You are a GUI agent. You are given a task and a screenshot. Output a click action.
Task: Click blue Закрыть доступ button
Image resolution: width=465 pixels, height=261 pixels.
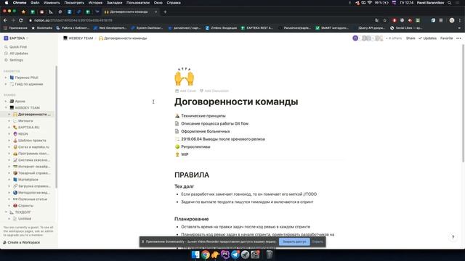coord(294,241)
